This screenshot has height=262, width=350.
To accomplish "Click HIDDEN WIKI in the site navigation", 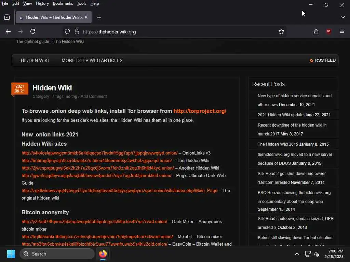I will 35,60.
